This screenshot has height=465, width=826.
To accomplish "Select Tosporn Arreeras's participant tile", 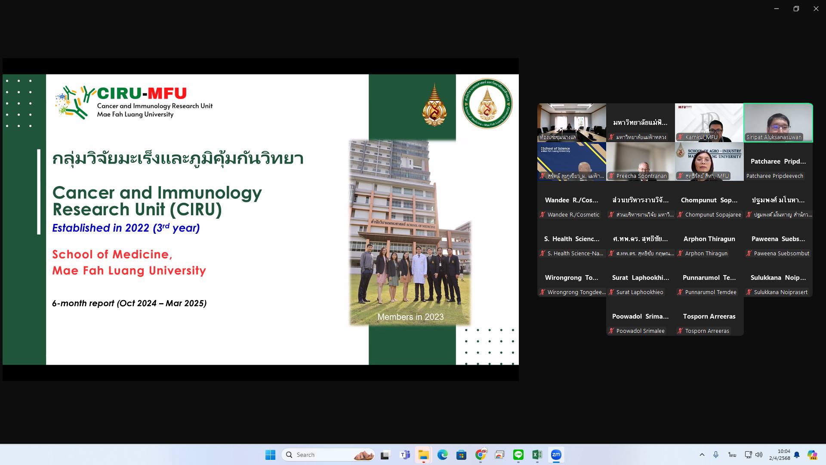I will coord(709,316).
